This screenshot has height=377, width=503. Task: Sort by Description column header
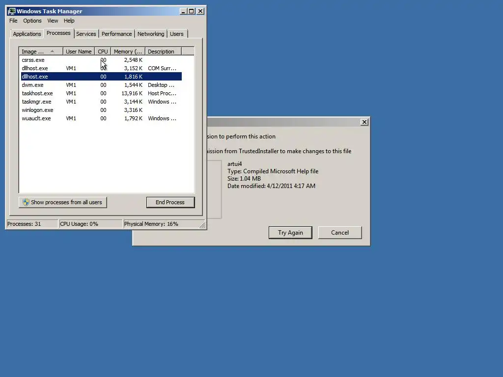(163, 51)
